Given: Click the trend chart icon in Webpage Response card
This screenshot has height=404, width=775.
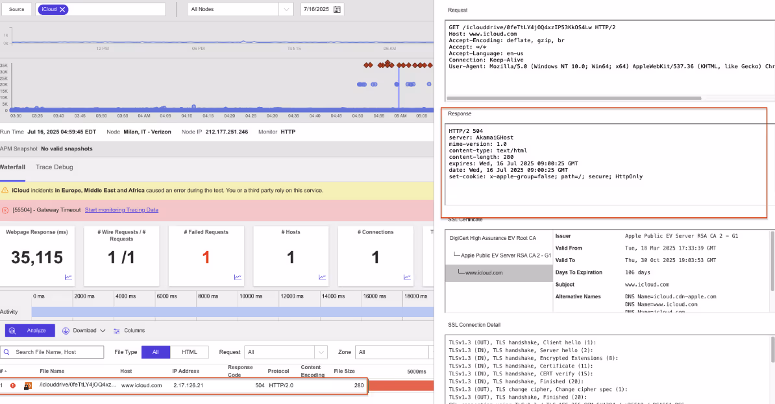Looking at the screenshot, I should coord(68,278).
